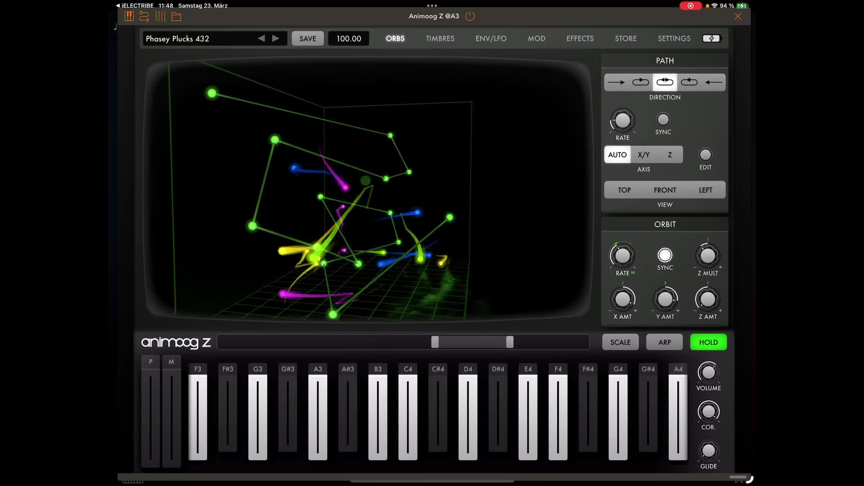Open the keyboard view icon in host toolbar

(129, 17)
